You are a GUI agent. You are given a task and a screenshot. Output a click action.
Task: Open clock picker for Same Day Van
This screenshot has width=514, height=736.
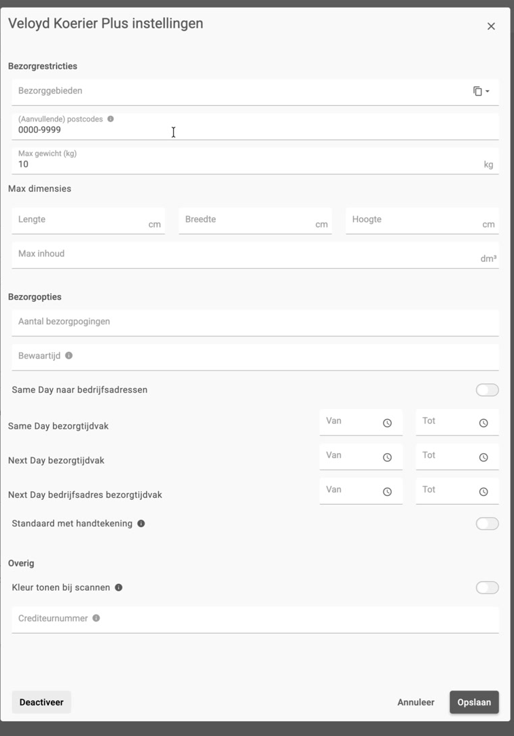click(x=387, y=423)
